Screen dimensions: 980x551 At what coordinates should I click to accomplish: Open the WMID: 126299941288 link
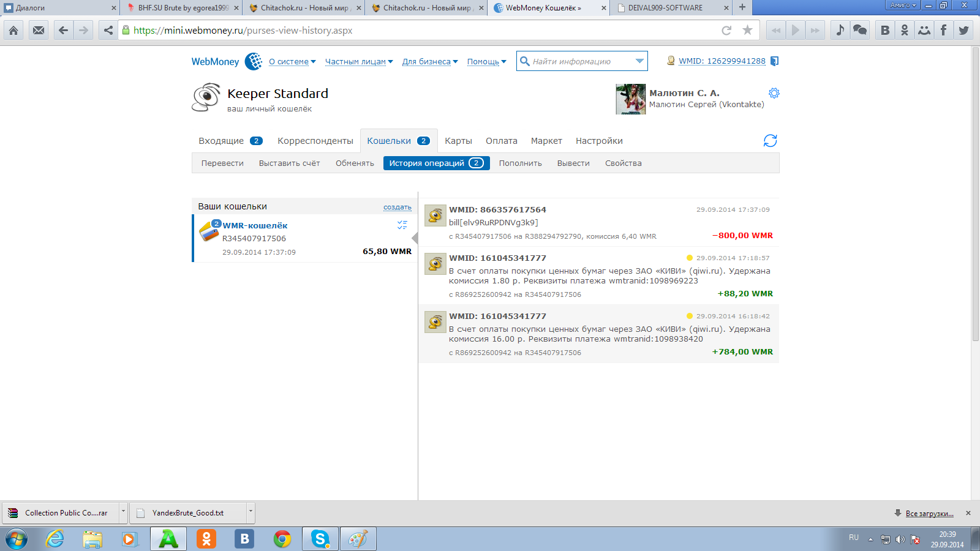click(722, 61)
